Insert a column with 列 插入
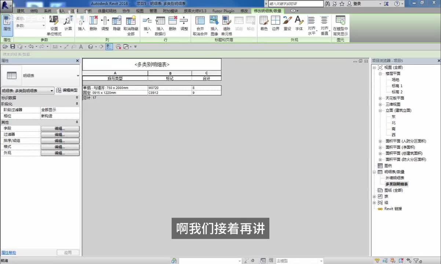Viewport: 441px width, 264px height. pyautogui.click(x=81, y=23)
